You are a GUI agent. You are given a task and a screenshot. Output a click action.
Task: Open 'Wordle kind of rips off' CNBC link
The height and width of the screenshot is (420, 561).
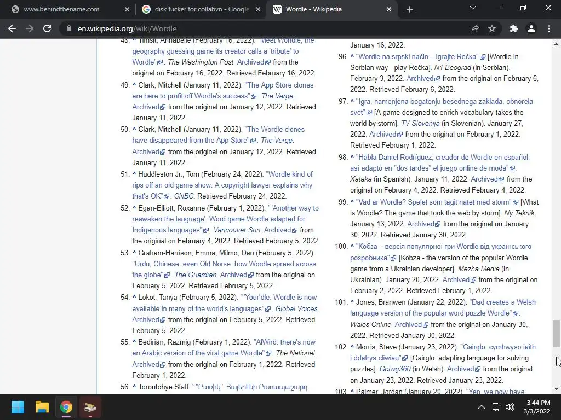click(222, 185)
